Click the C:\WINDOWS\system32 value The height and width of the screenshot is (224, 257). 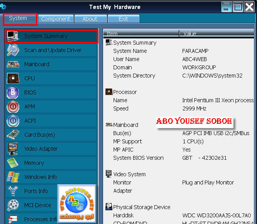(212, 76)
